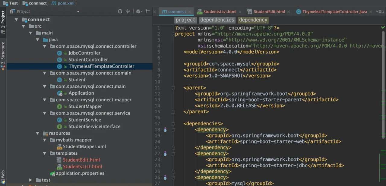
Task: Select application.properties in project tree
Action: point(80,173)
